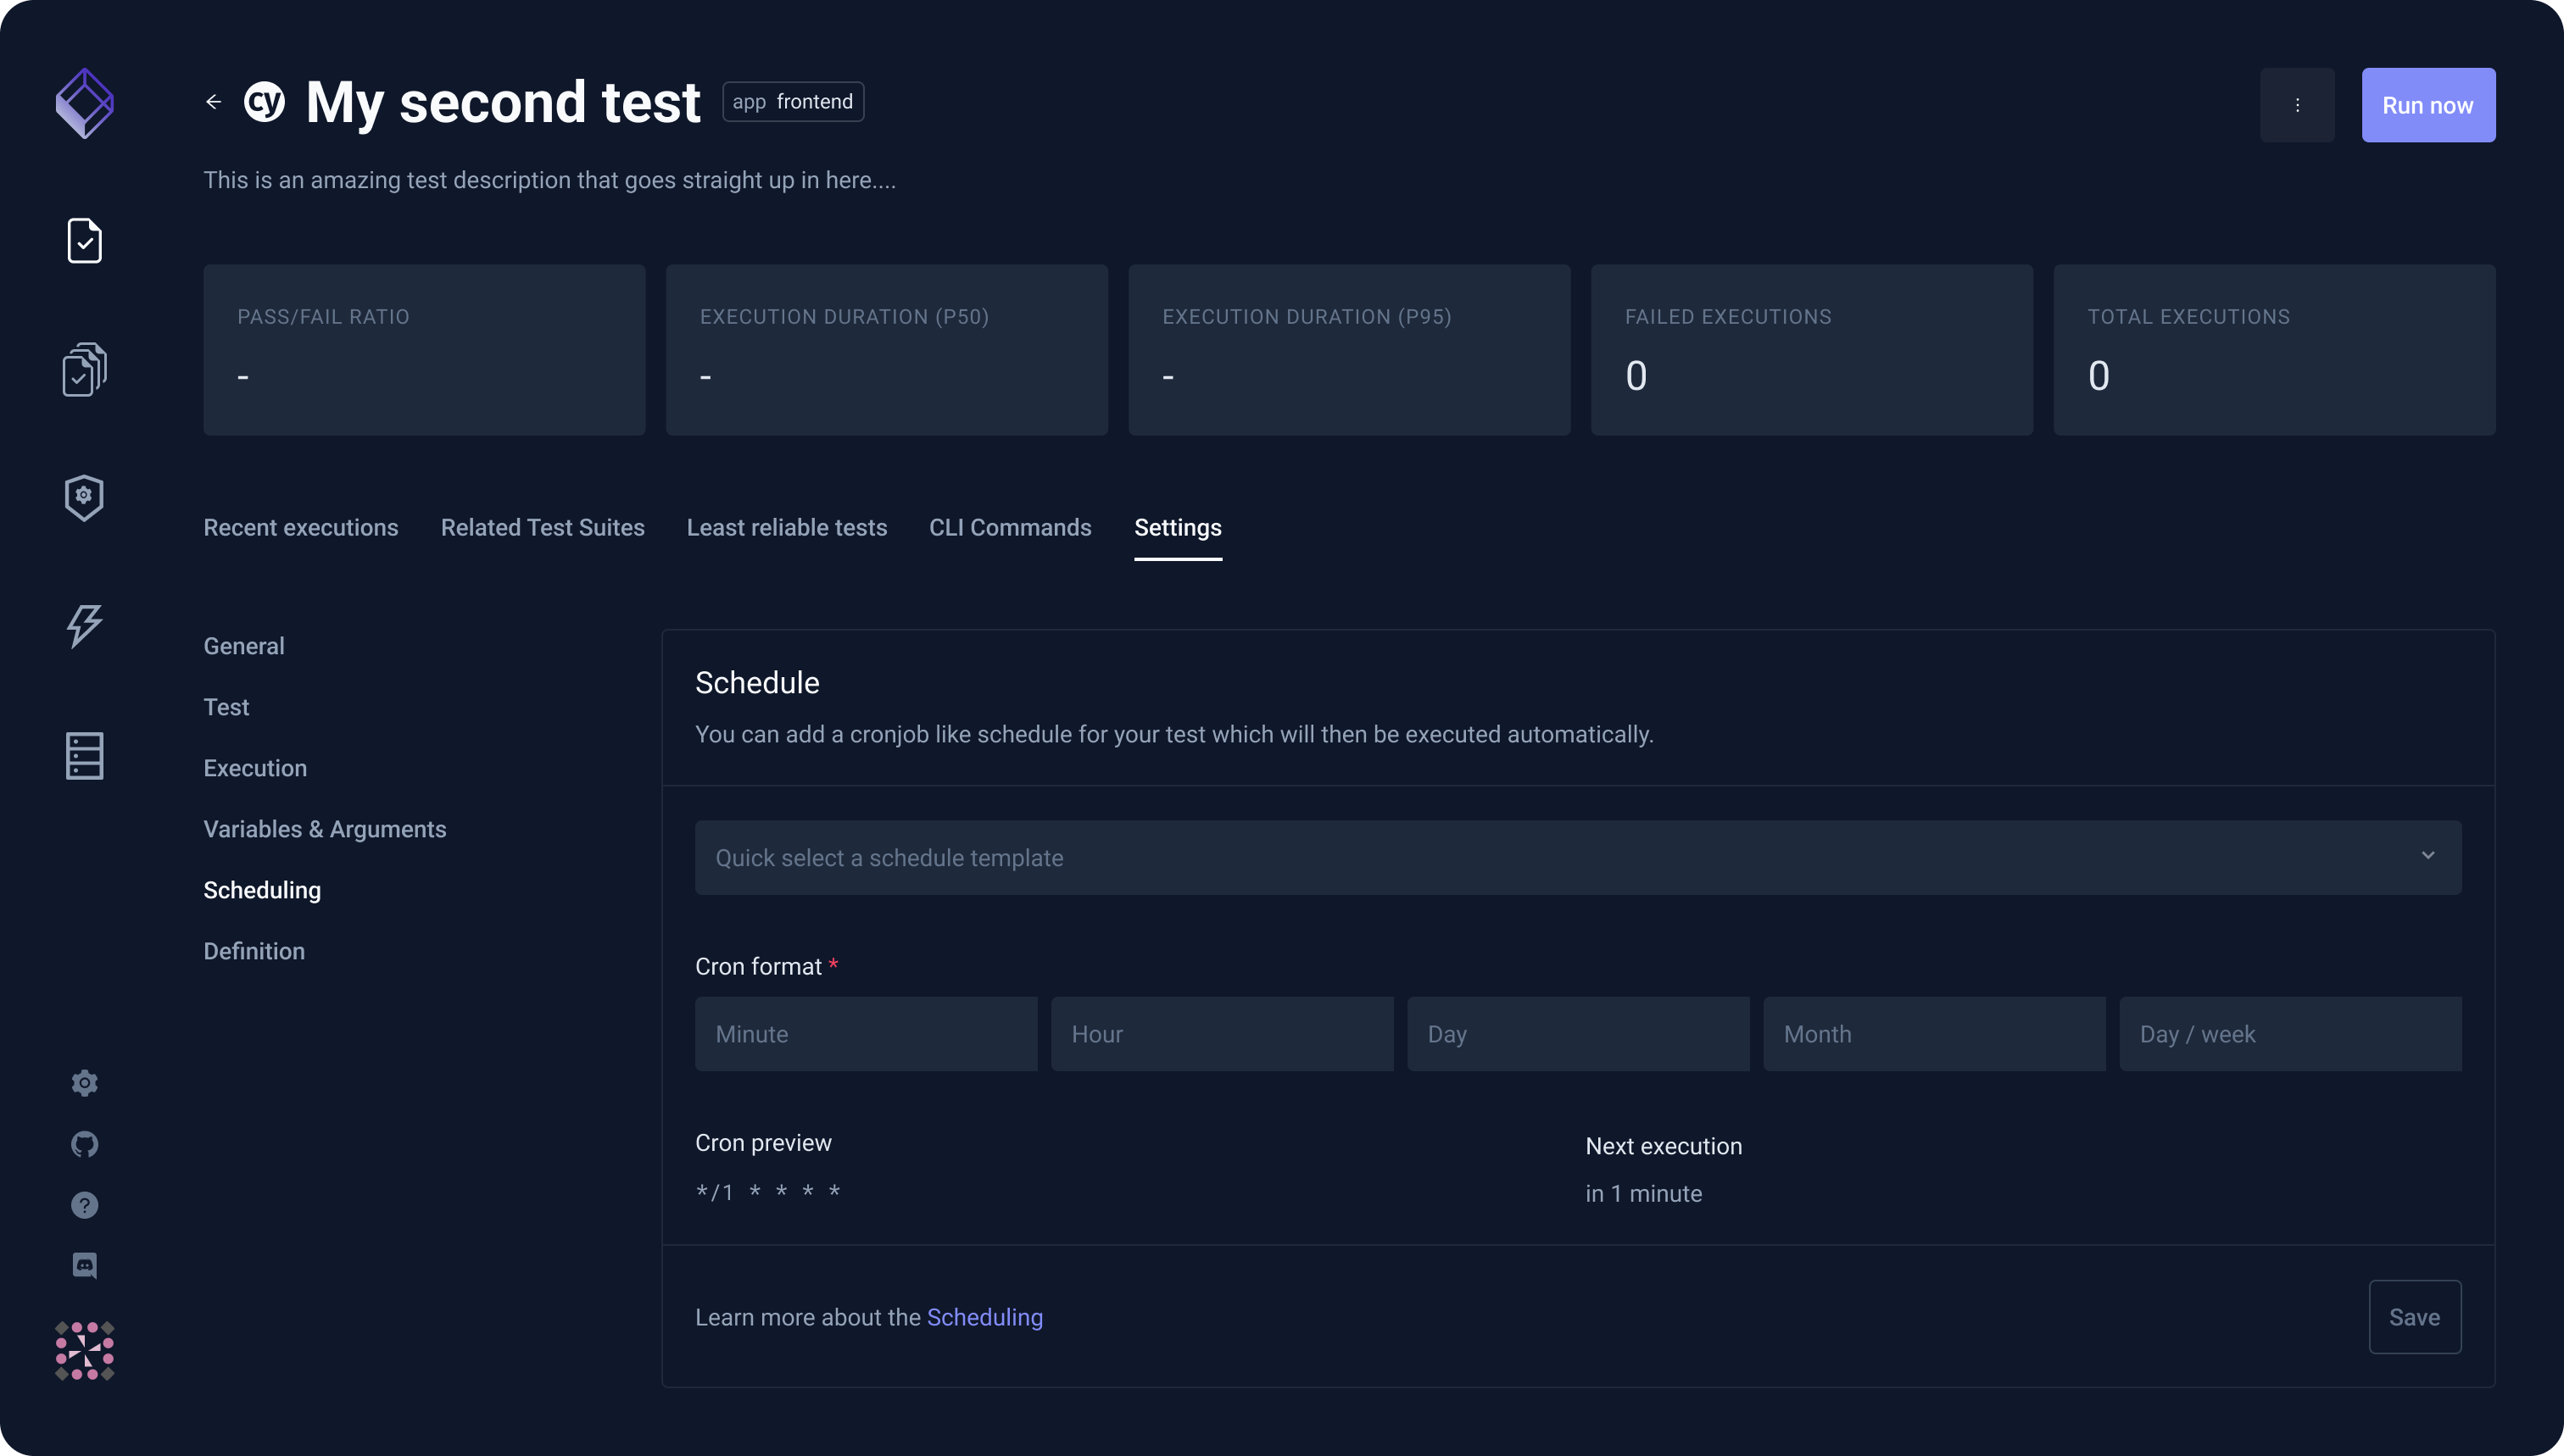
Task: Open the Help question mark icon
Action: pyautogui.click(x=85, y=1205)
